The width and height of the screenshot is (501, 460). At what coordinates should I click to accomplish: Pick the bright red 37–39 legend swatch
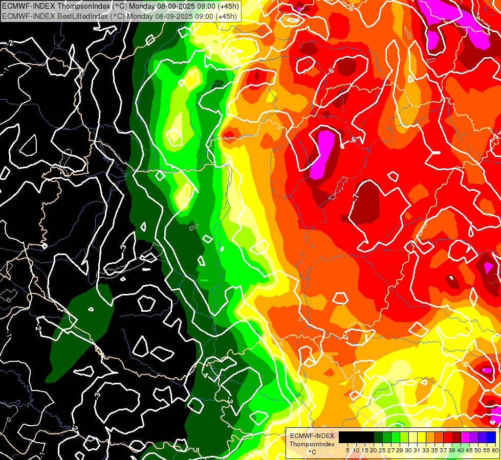(x=448, y=438)
